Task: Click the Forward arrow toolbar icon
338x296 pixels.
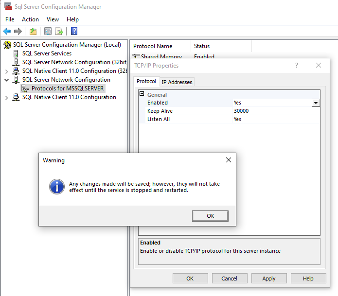Action: [x=18, y=32]
